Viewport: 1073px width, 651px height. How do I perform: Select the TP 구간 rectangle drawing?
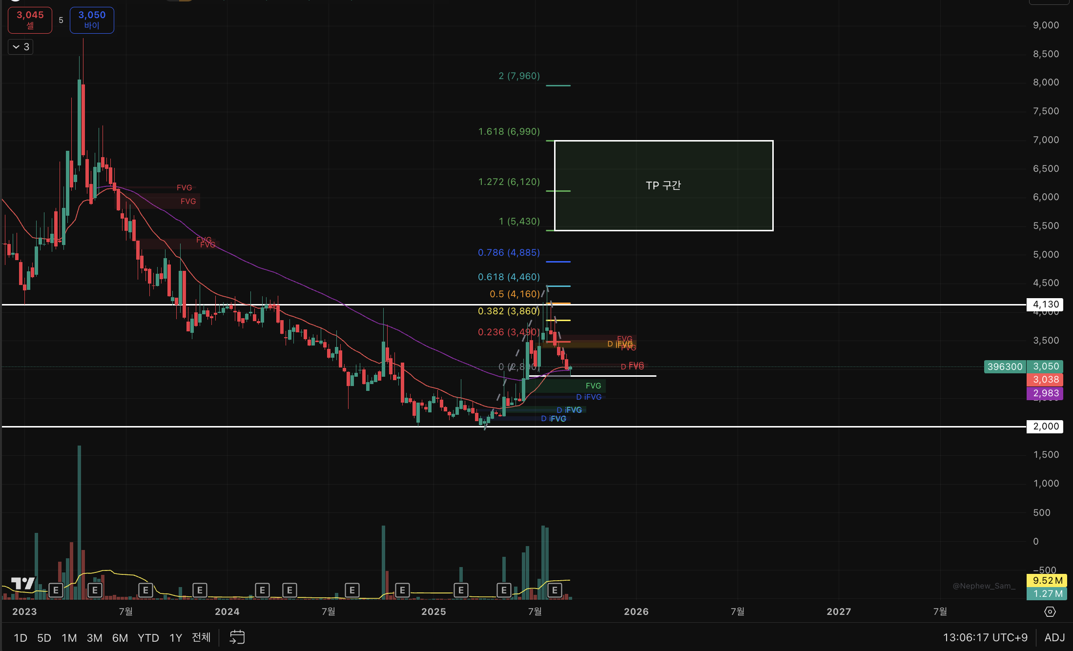coord(663,185)
